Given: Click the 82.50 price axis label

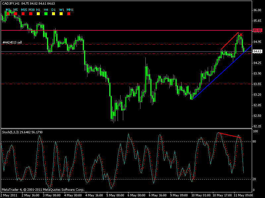Looking at the screenshot, I should [257, 116].
